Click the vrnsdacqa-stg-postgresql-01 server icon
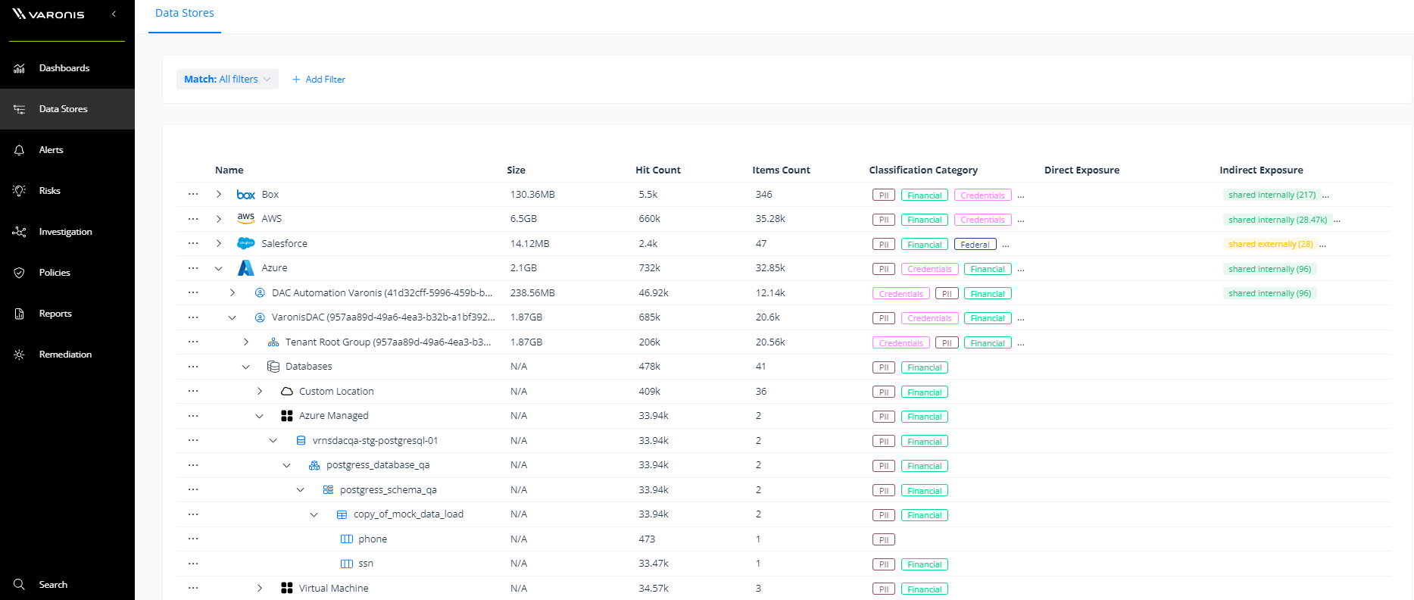The image size is (1414, 600). 301,441
